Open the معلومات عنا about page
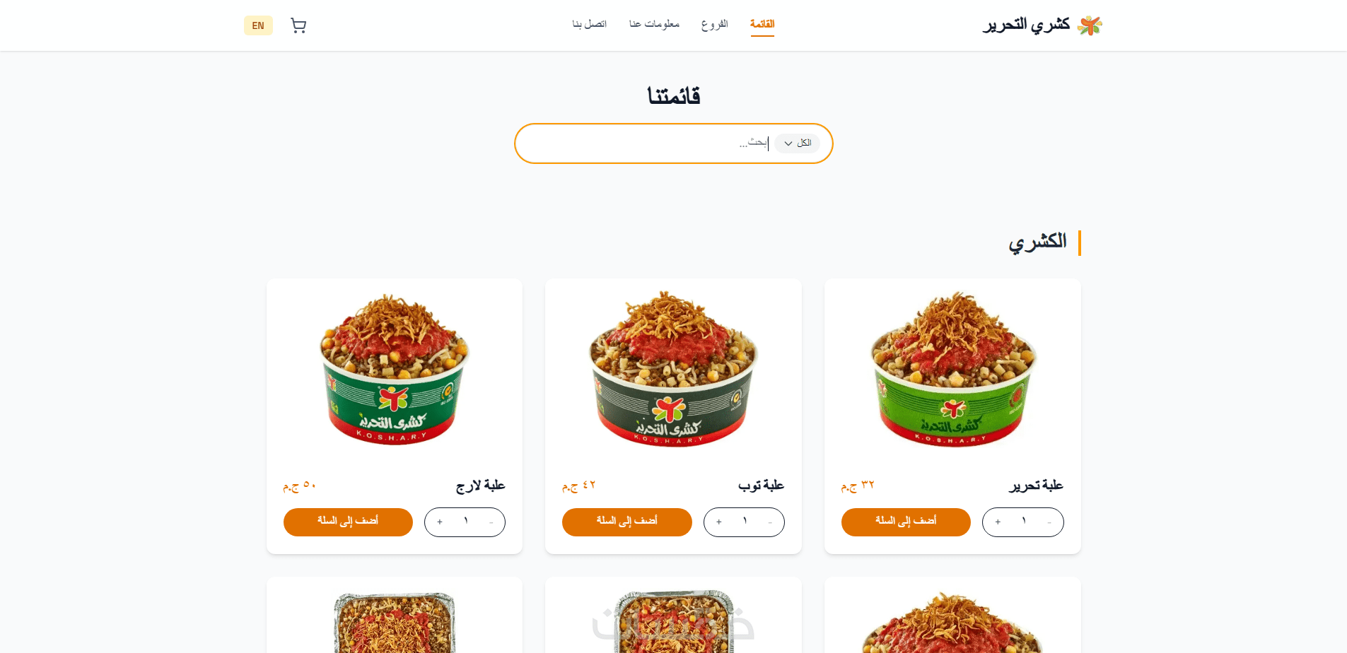The image size is (1347, 653). click(654, 24)
